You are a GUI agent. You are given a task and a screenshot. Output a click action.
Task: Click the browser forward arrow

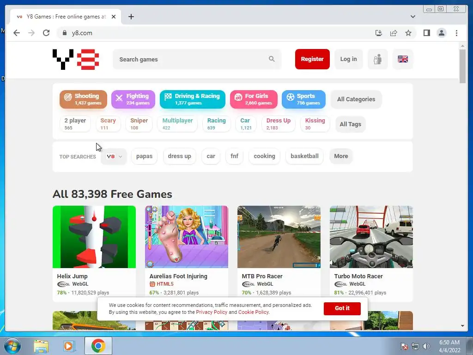31,33
